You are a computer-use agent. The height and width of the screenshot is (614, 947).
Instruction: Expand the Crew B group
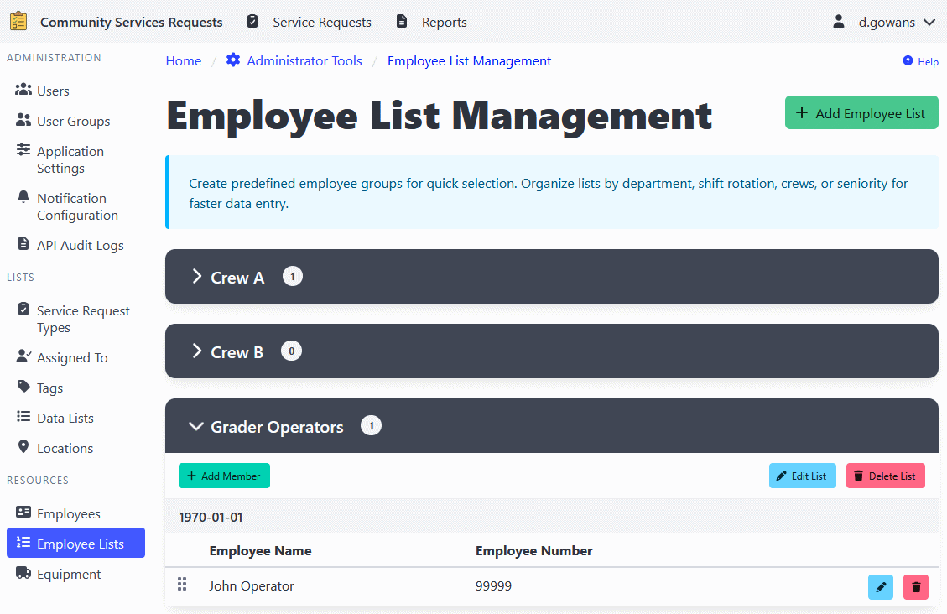point(237,351)
